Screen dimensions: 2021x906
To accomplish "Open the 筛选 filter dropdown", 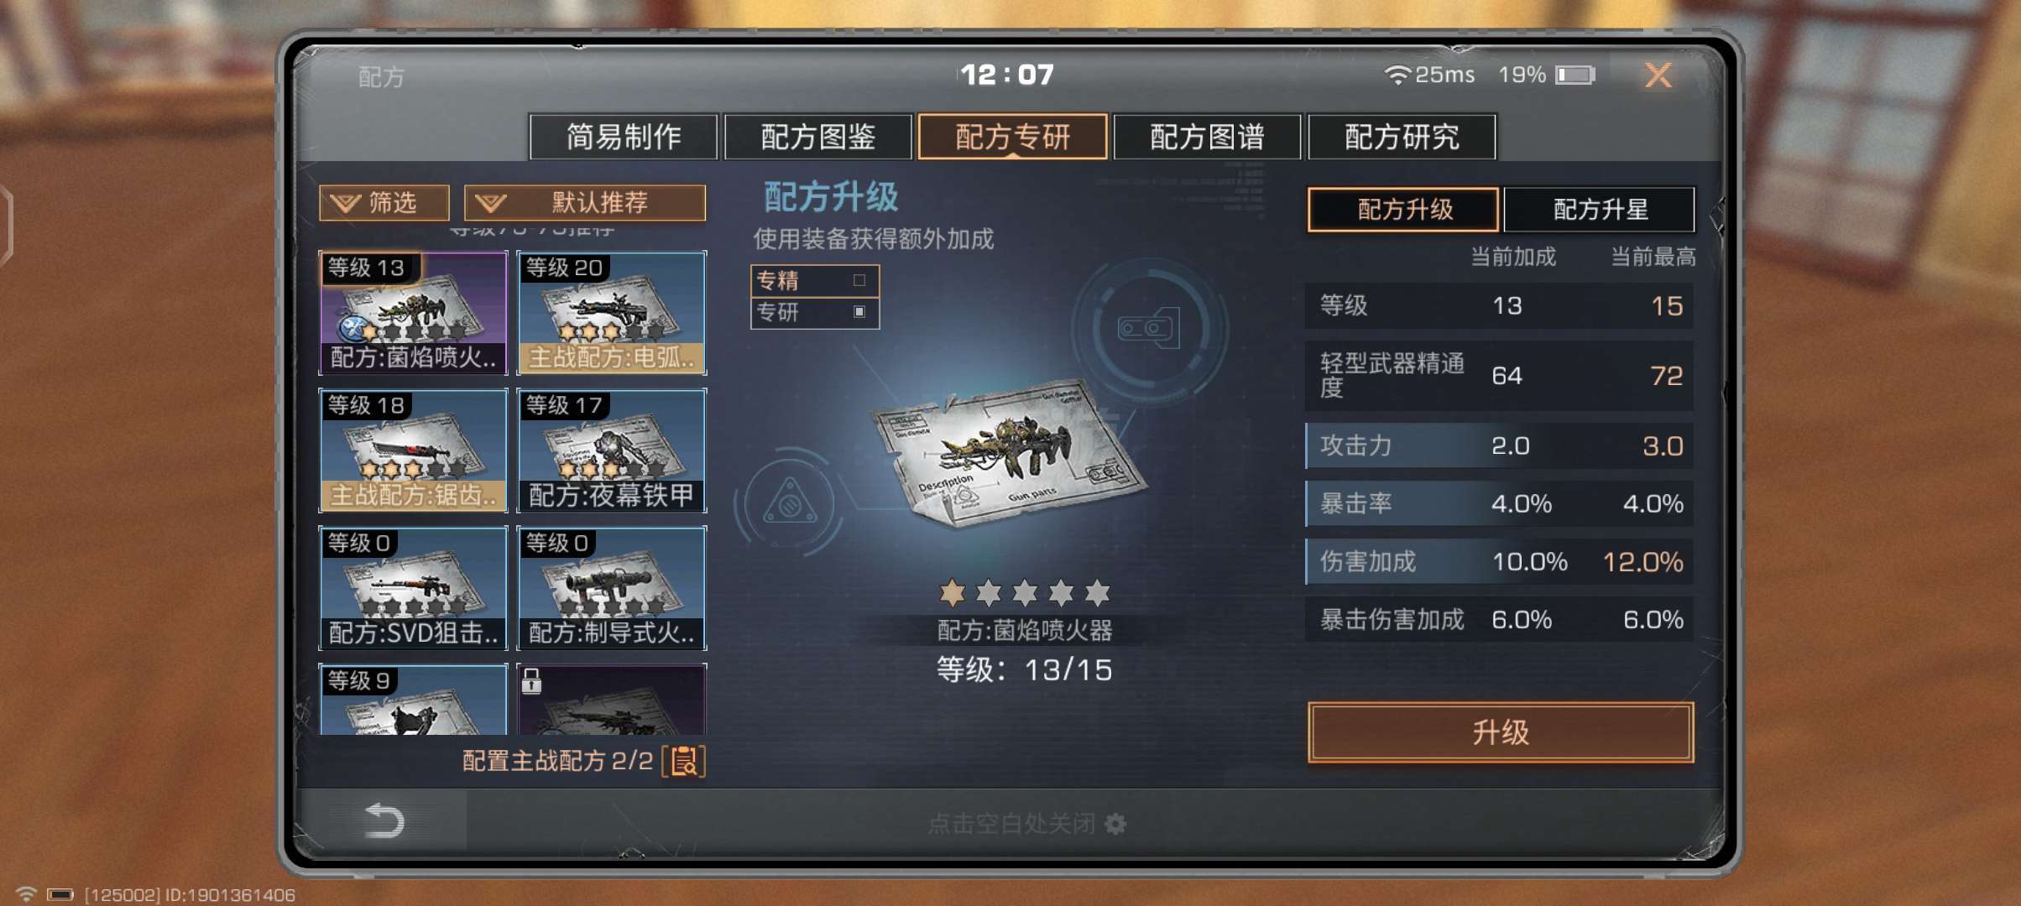I will tap(384, 203).
